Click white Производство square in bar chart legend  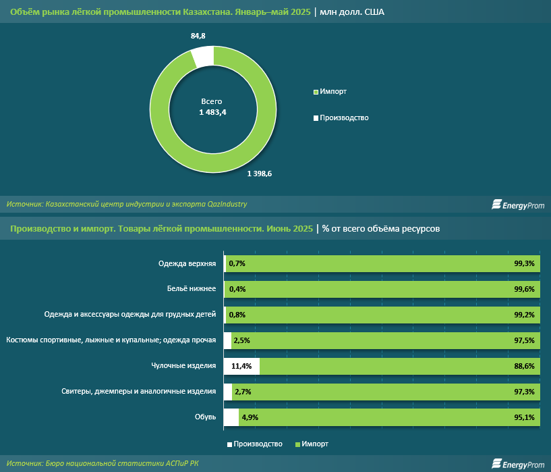229,444
